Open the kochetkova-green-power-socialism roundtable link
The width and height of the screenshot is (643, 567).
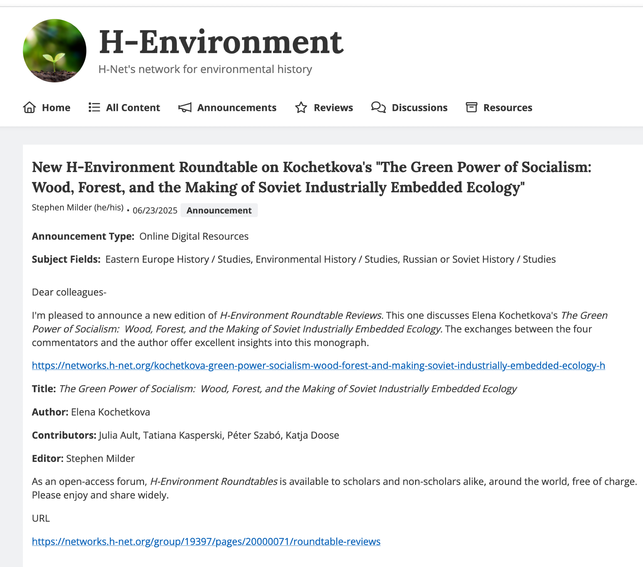(x=318, y=366)
